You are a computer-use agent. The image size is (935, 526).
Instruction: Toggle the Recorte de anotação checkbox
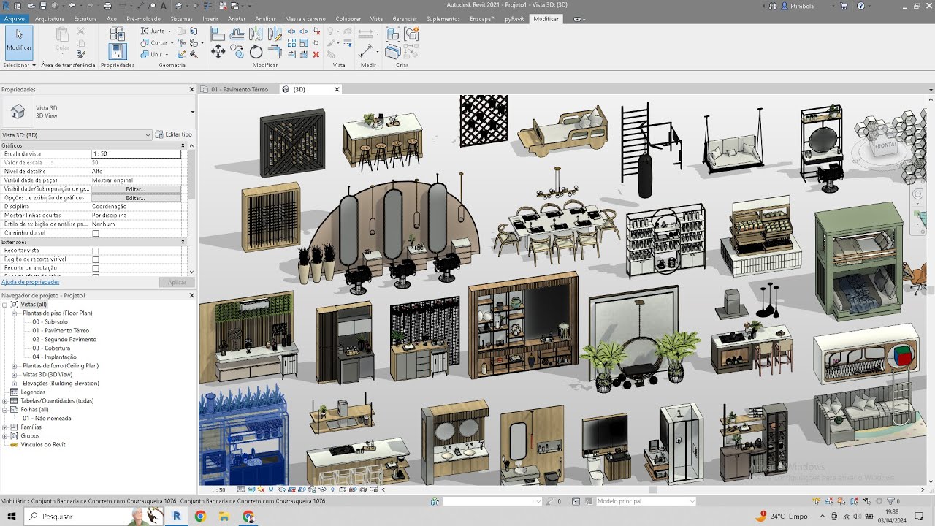tap(95, 269)
